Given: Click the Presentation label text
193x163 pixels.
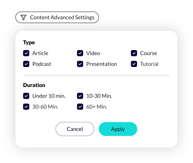Looking at the screenshot, I should (x=102, y=64).
